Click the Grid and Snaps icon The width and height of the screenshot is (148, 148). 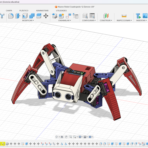point(85,137)
